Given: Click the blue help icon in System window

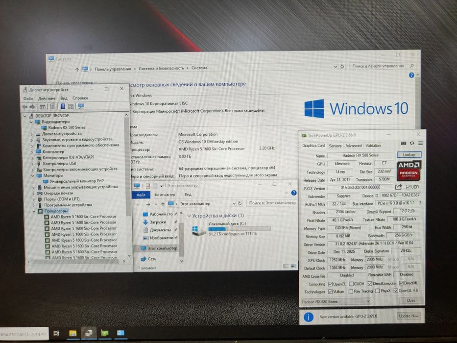Looking at the screenshot, I should tap(411, 75).
